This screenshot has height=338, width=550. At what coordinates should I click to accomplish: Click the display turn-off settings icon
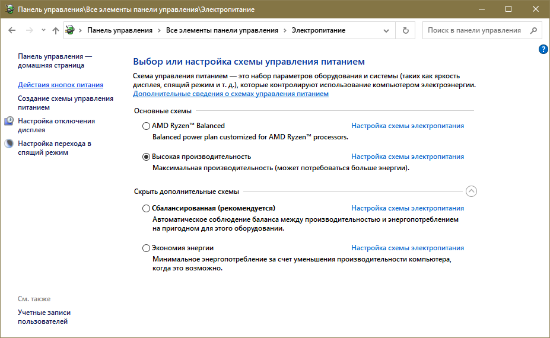point(9,121)
